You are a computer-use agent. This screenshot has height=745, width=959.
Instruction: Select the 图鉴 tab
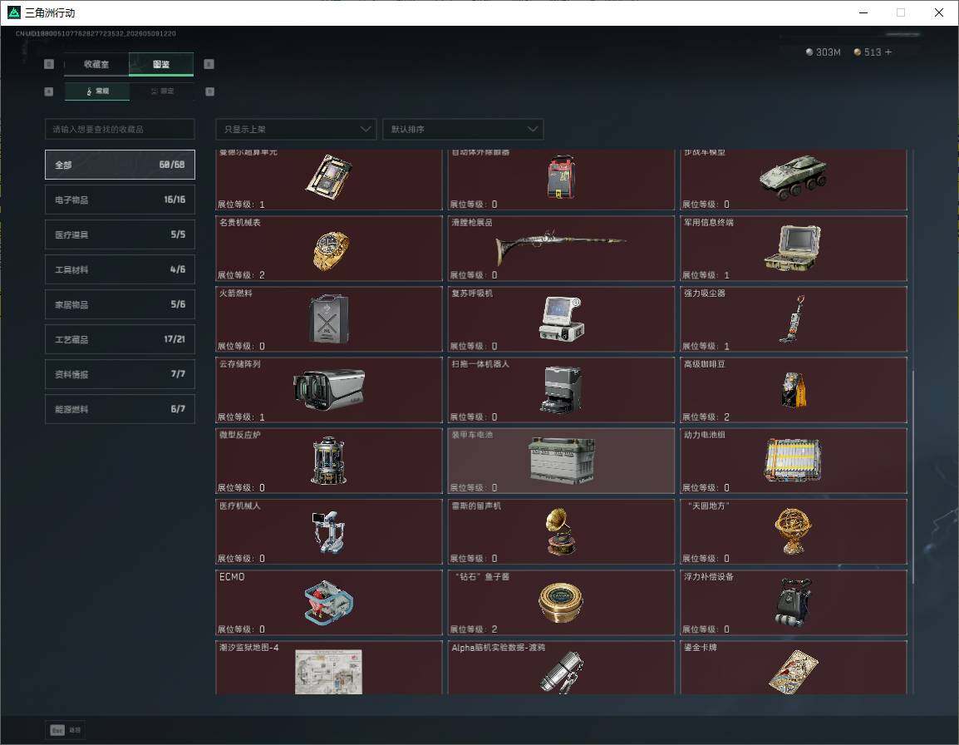tap(161, 64)
